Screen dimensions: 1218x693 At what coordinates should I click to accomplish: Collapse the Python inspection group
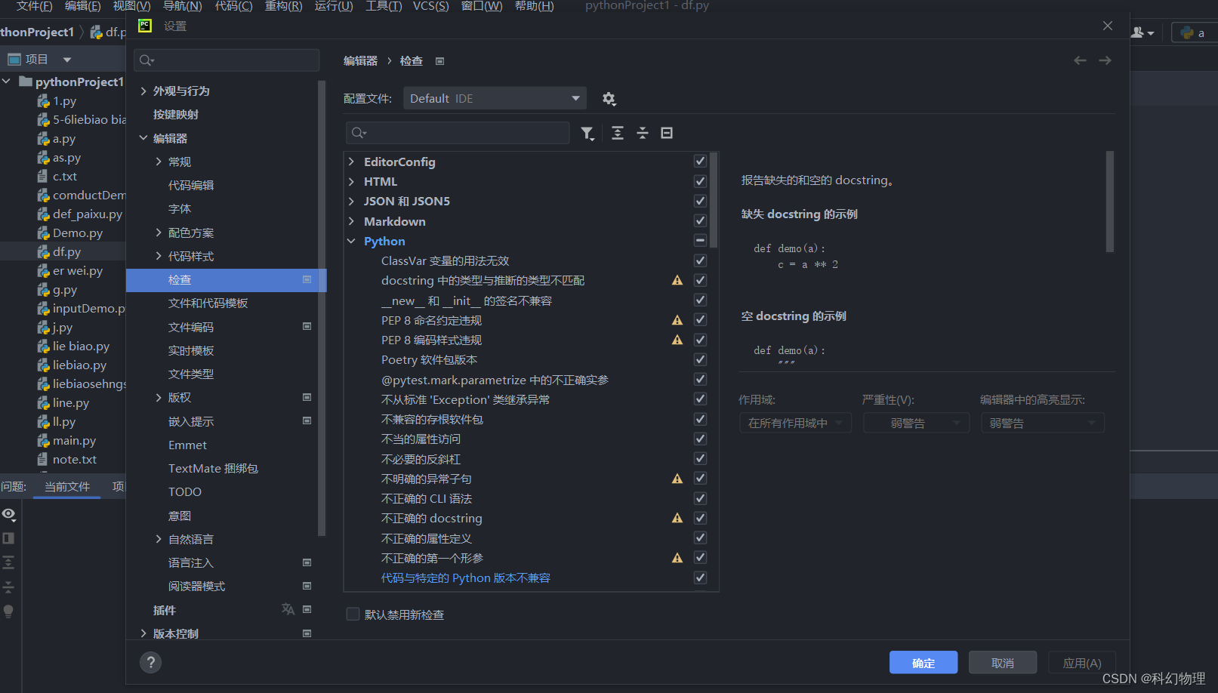(x=350, y=241)
